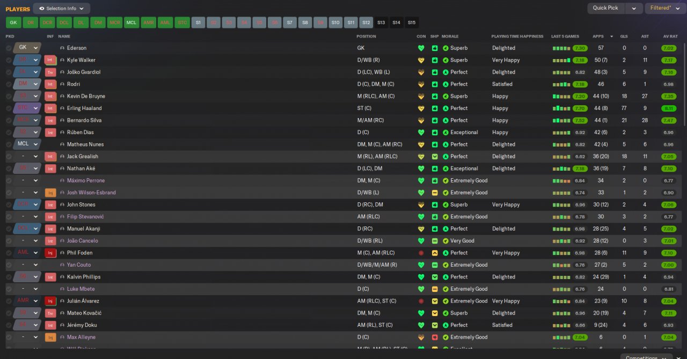
Task: Select the S7 substitute pill
Action: pyautogui.click(x=290, y=23)
